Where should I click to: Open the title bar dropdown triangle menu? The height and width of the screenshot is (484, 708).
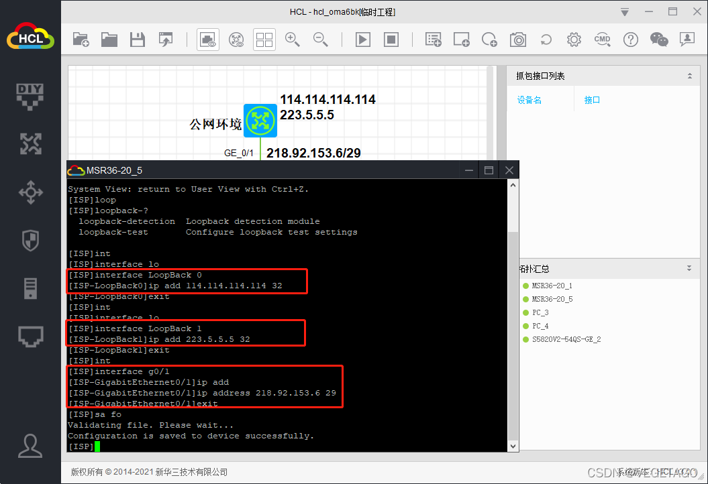[x=625, y=12]
